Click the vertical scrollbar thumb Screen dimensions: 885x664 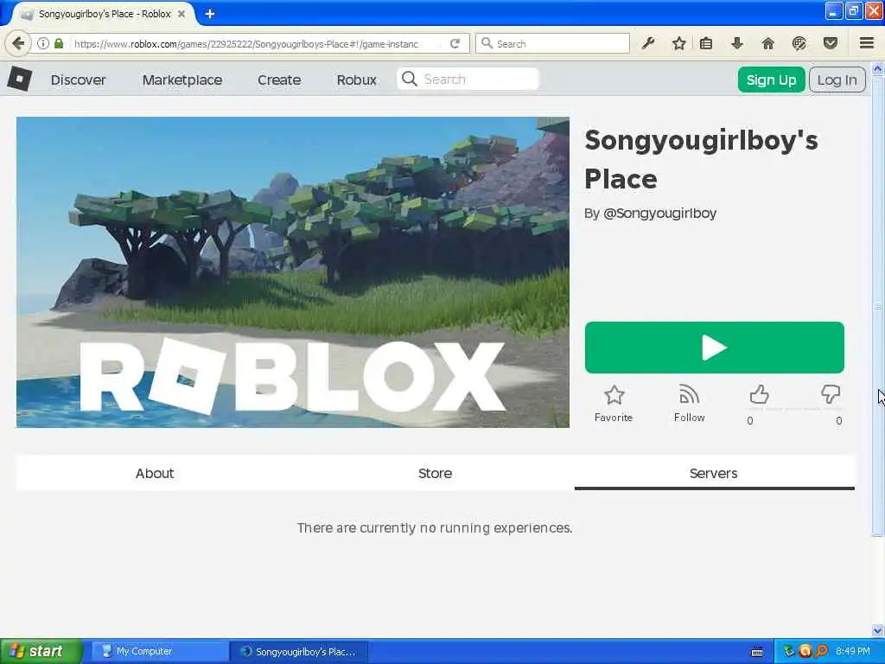(x=878, y=306)
